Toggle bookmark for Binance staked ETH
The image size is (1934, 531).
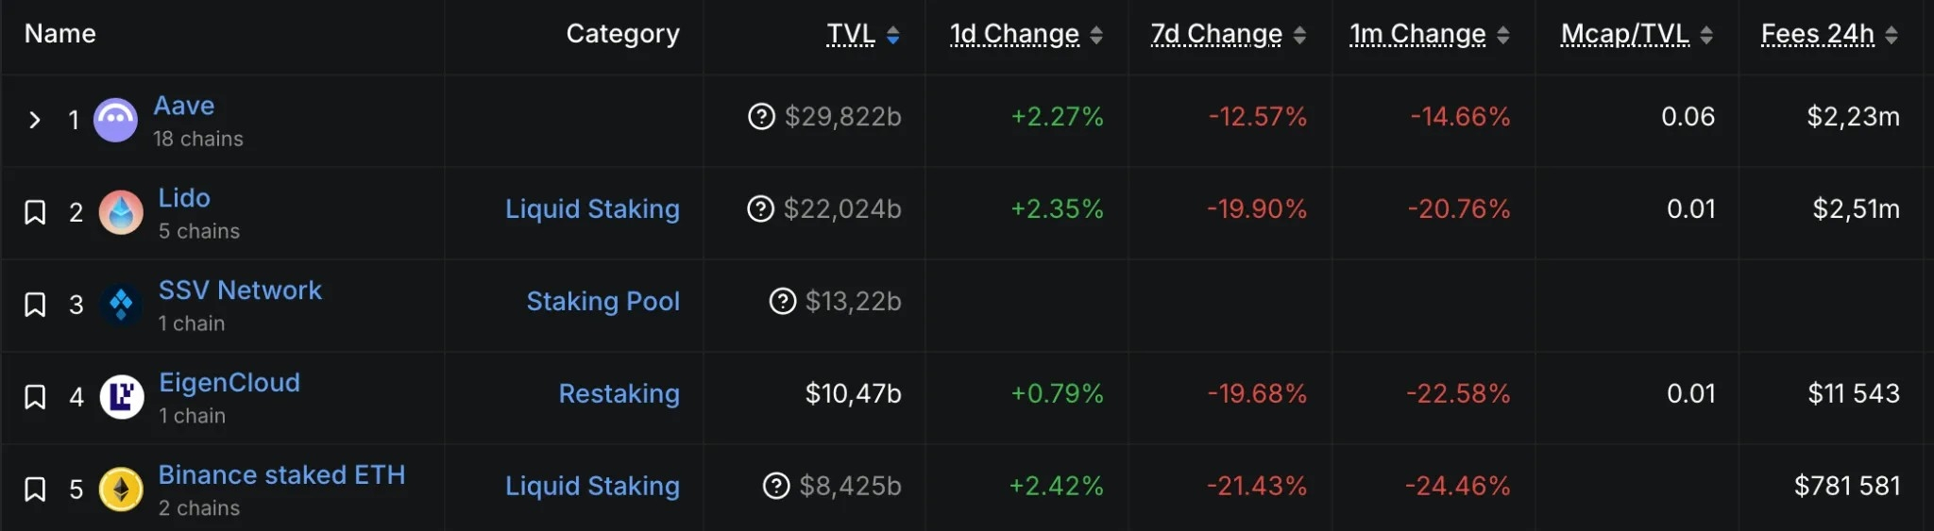(35, 490)
